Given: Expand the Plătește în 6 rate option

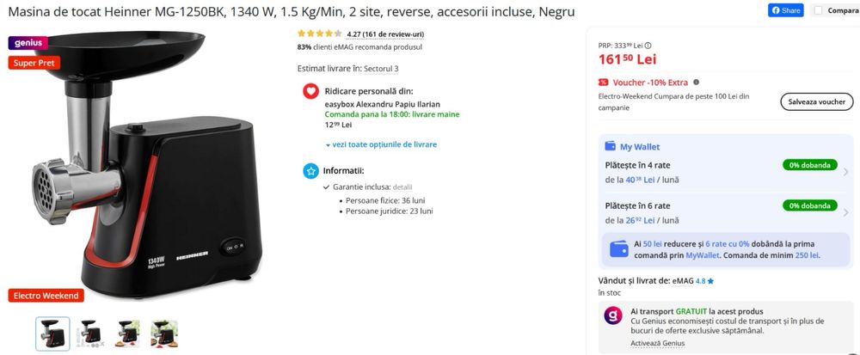Looking at the screenshot, I should point(845,212).
